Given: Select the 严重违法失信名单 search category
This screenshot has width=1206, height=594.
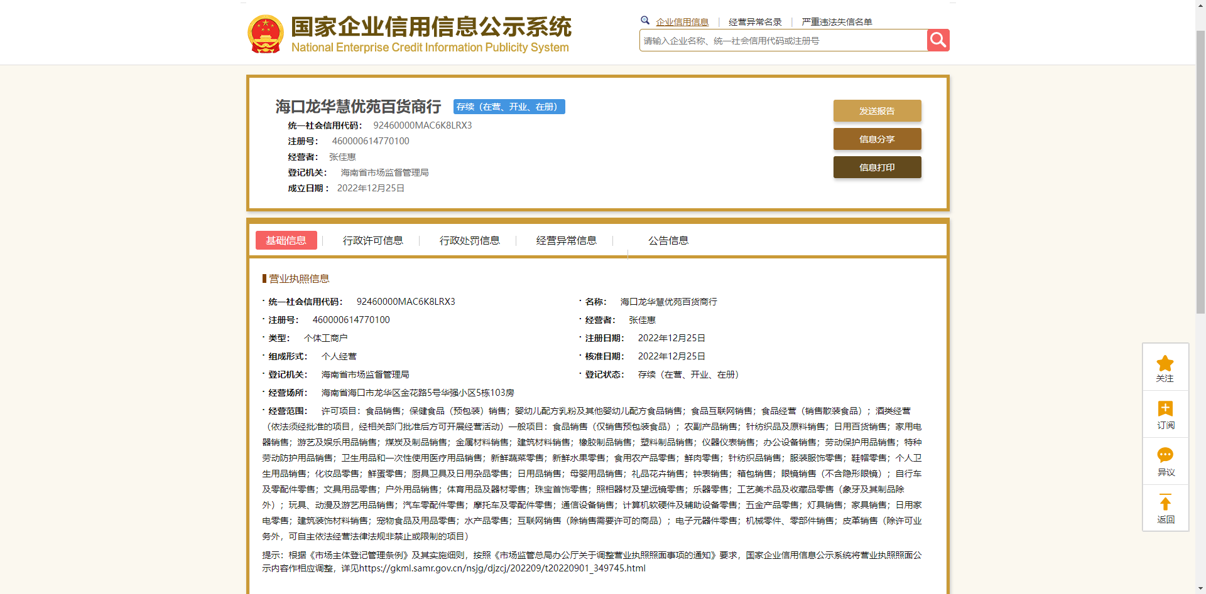Looking at the screenshot, I should (x=837, y=22).
